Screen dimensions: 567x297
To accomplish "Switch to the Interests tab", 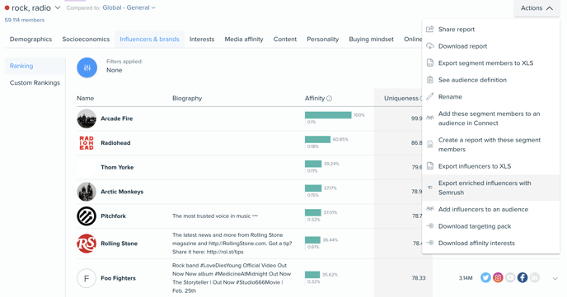I will click(x=202, y=39).
